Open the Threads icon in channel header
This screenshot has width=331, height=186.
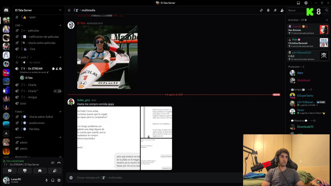[261, 10]
